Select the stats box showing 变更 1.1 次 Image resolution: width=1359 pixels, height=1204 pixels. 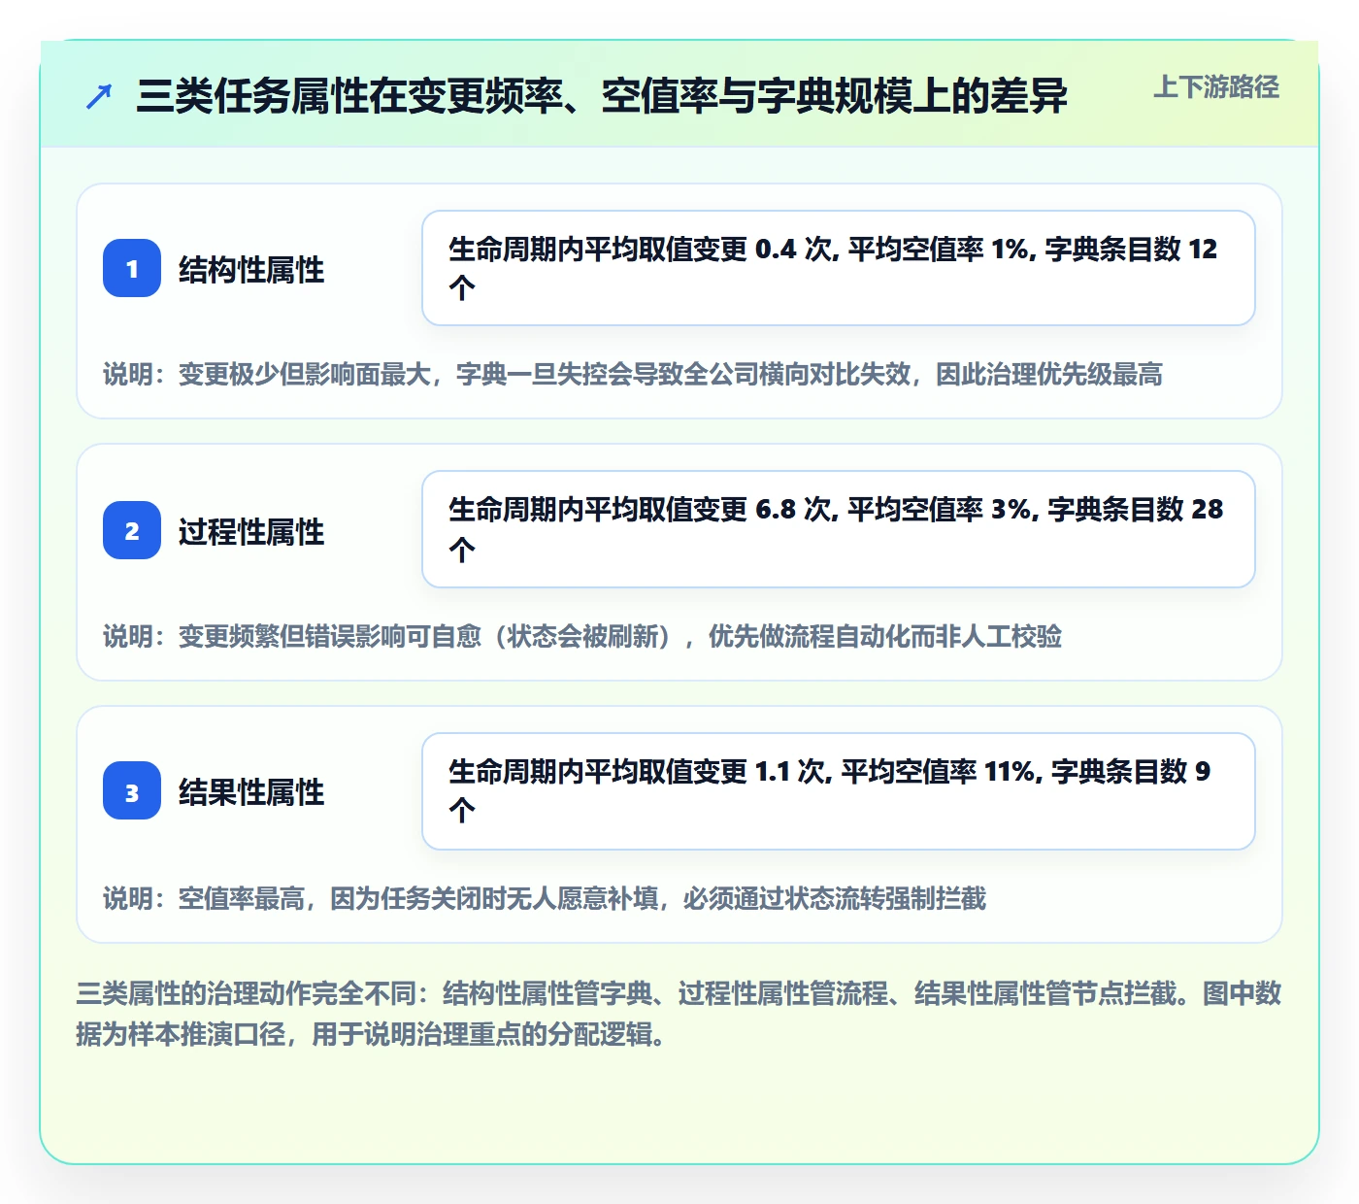tap(839, 791)
